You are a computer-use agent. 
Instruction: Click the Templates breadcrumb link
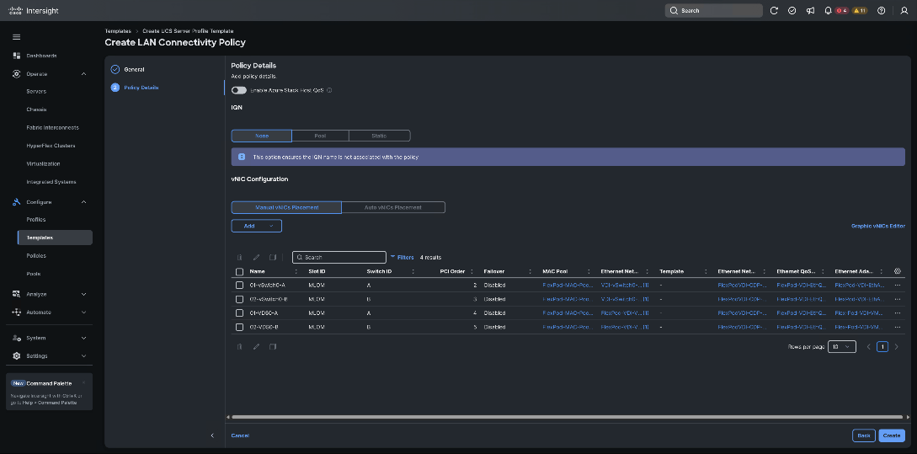(118, 31)
